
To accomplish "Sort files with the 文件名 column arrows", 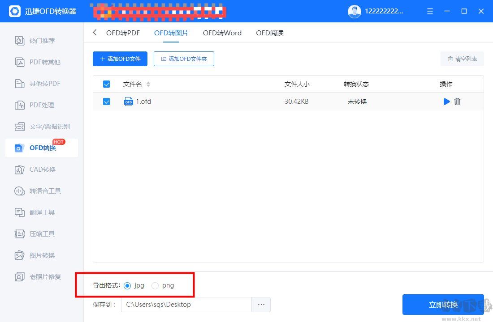I will (x=148, y=84).
